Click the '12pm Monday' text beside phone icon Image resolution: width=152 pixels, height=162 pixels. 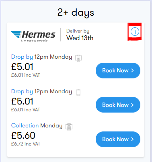[x=53, y=92]
